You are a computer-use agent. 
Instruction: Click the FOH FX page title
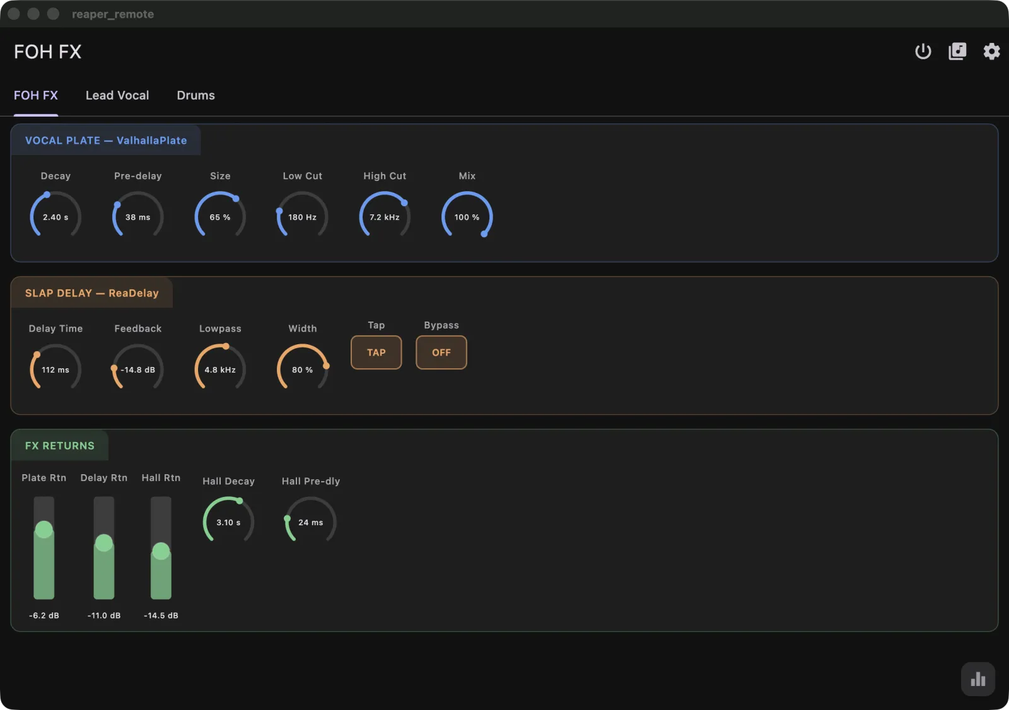click(48, 52)
